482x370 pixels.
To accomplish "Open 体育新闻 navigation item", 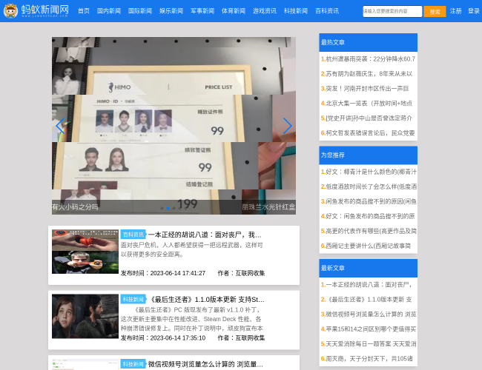I will point(234,11).
